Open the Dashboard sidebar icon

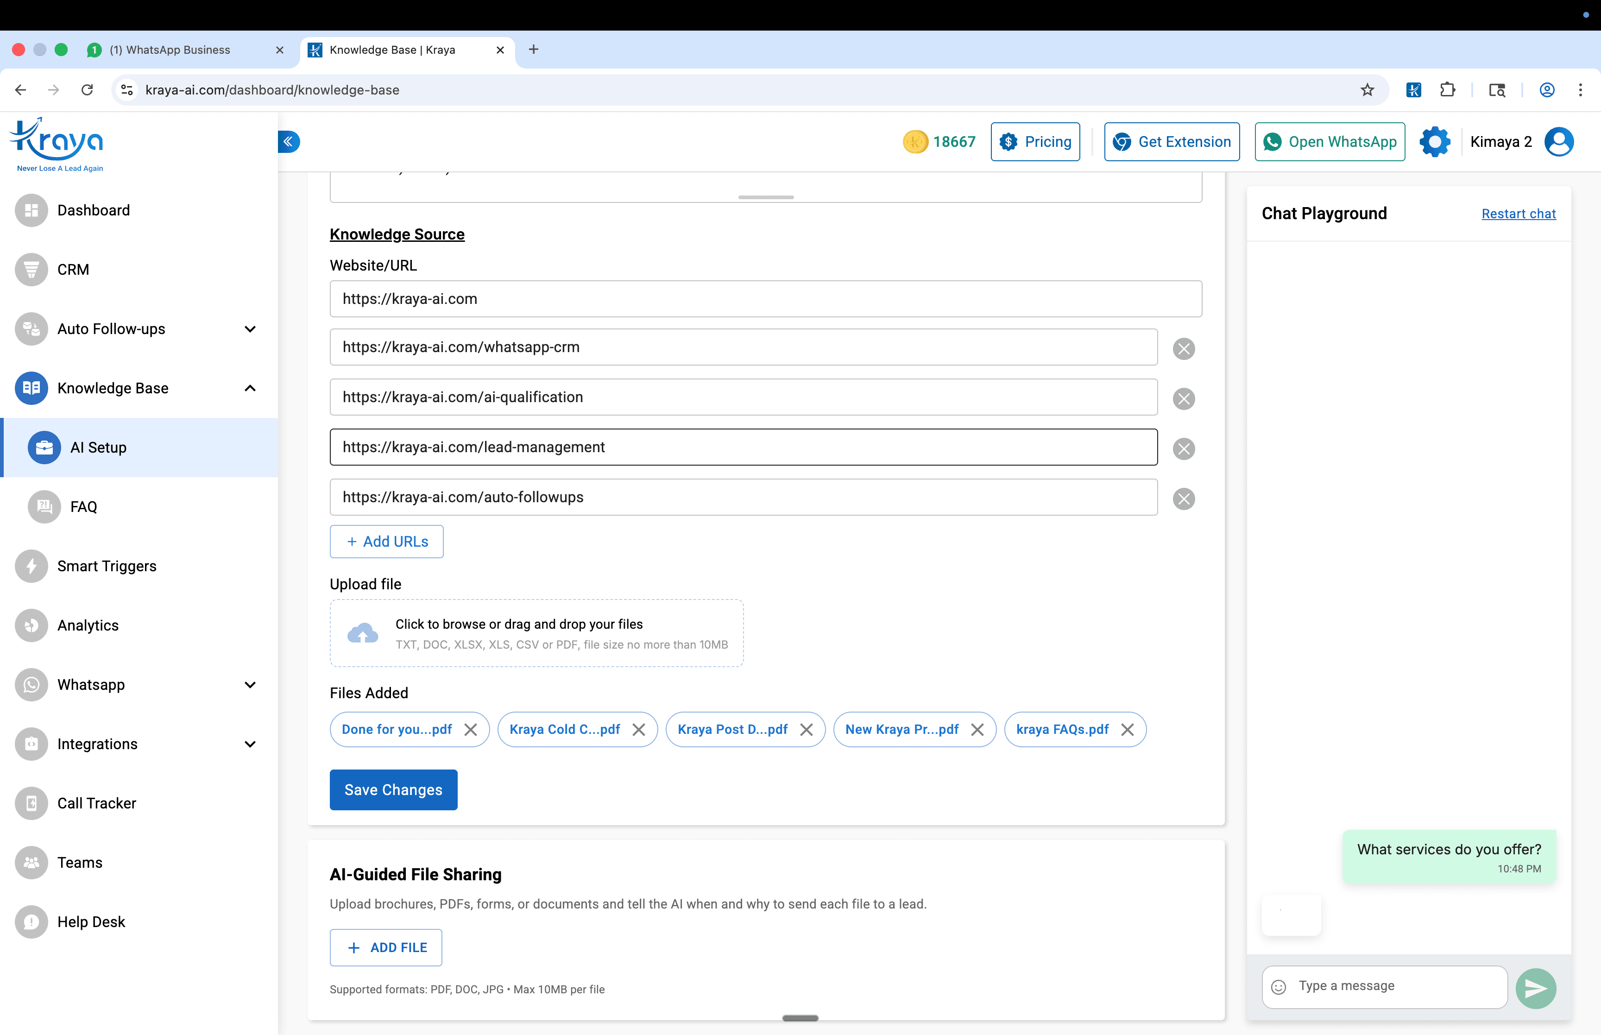[31, 210]
